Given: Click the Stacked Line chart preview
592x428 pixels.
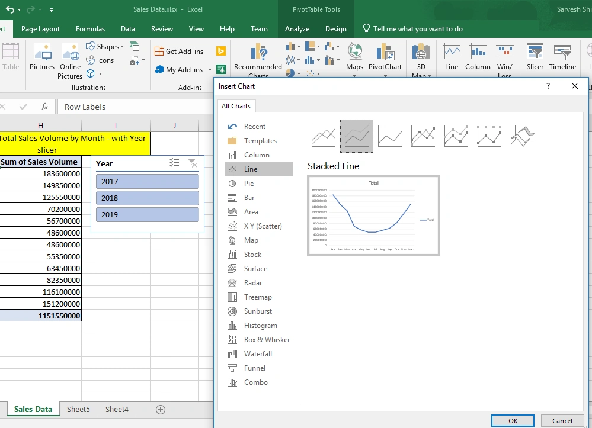Looking at the screenshot, I should coord(373,215).
